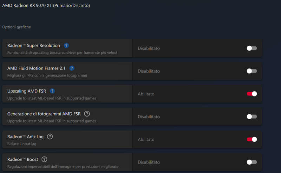This screenshot has width=281, height=173.
Task: Click the Radeon Super Resolution setting title
Action: click(34, 46)
